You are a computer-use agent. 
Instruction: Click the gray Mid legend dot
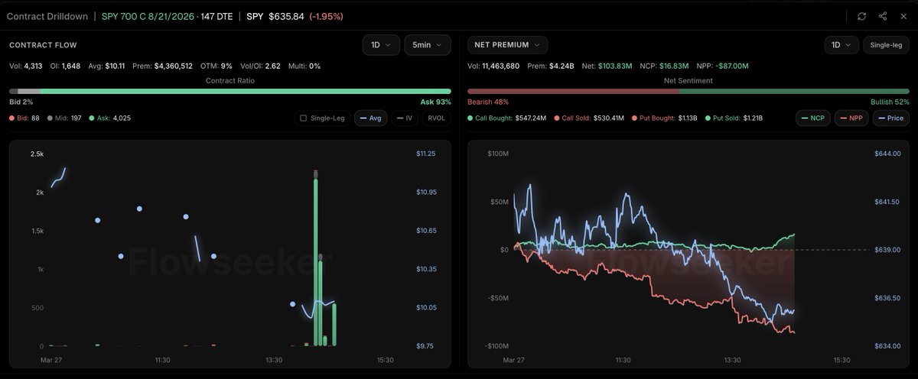point(50,118)
